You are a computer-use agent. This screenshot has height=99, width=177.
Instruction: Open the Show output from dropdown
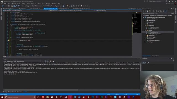click(27, 61)
